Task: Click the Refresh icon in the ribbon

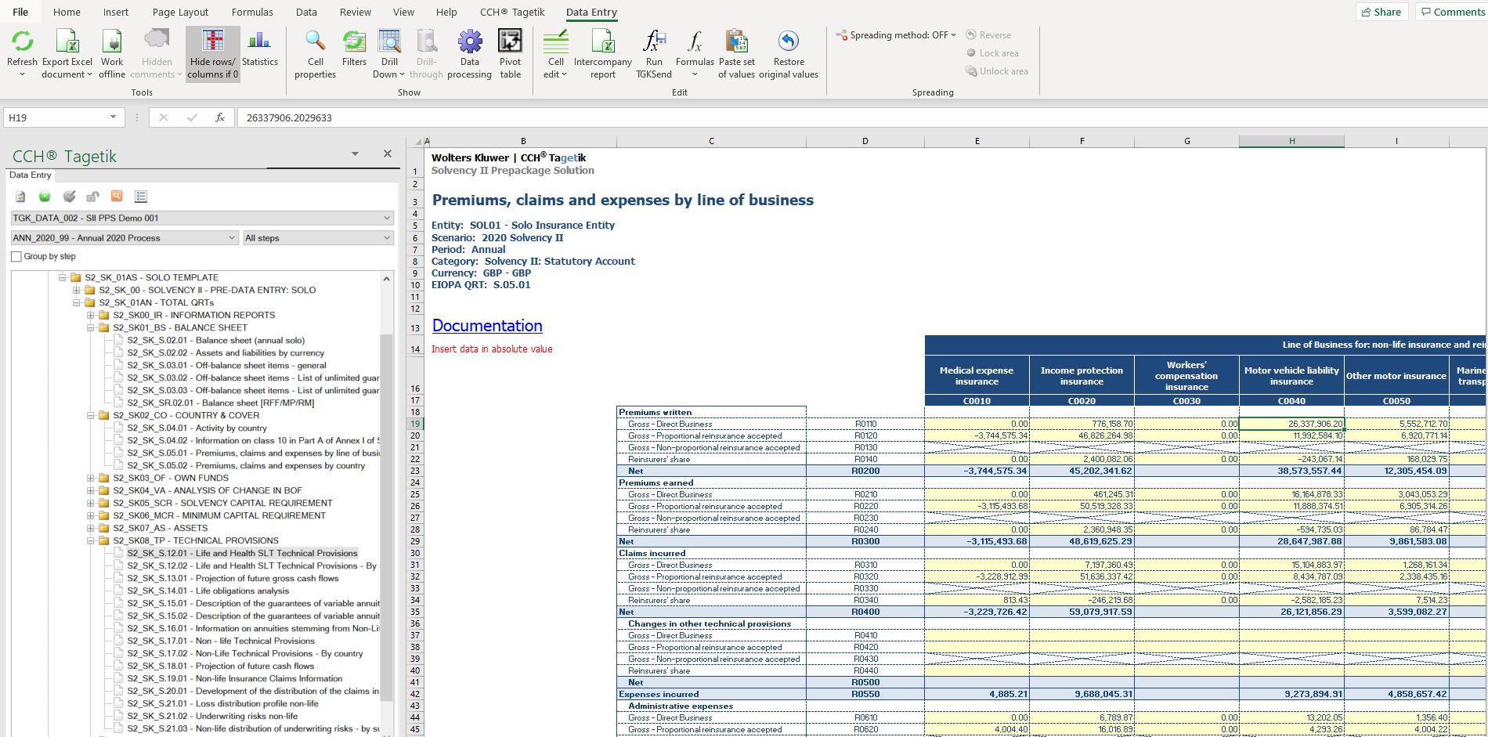Action: (22, 42)
